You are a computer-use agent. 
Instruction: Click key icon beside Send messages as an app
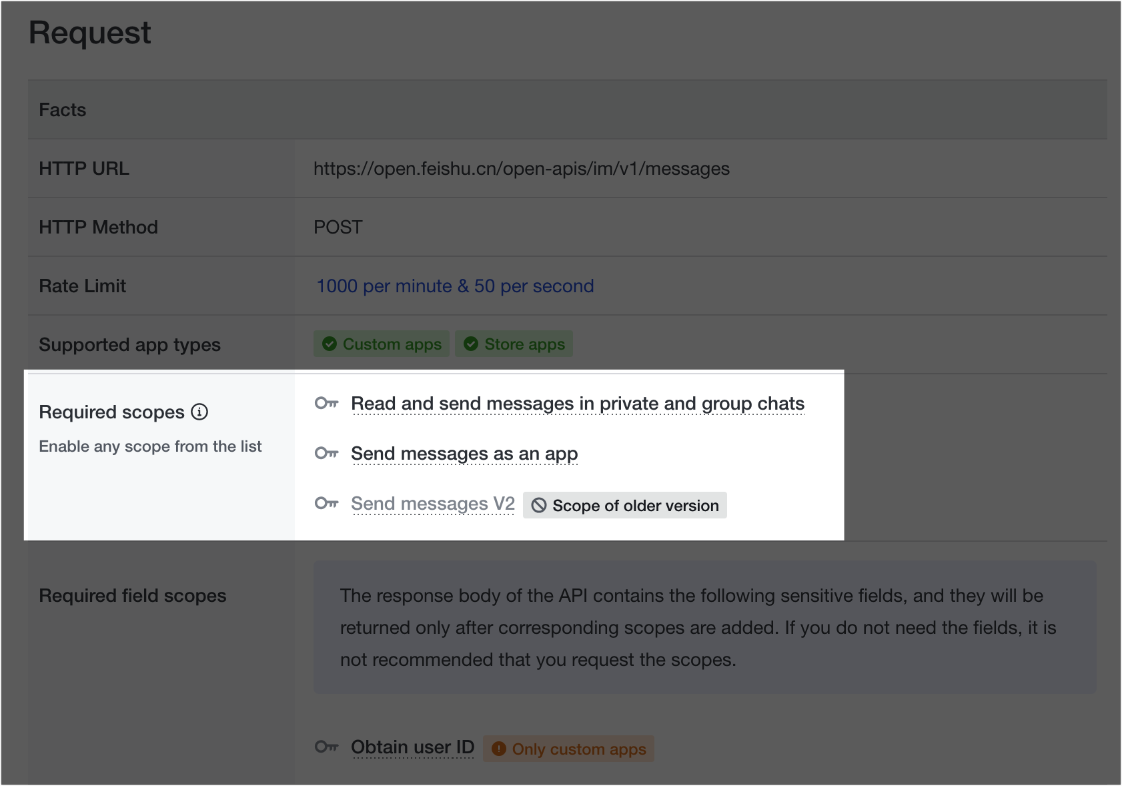pos(327,453)
